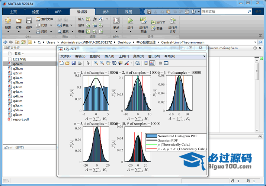The width and height of the screenshot is (266, 186).
Task: Open the Go To (转至) dropdown arrow
Action: [71, 25]
